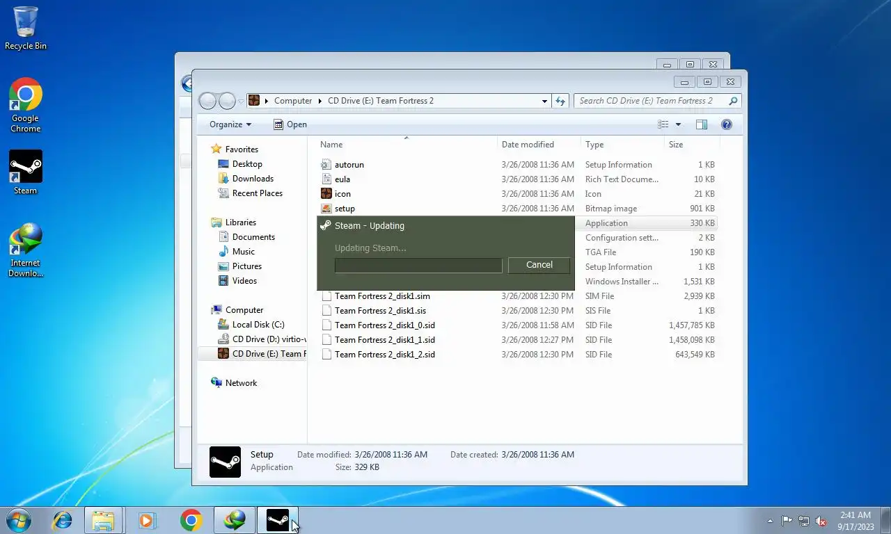Click the Windows Start button

tap(18, 520)
